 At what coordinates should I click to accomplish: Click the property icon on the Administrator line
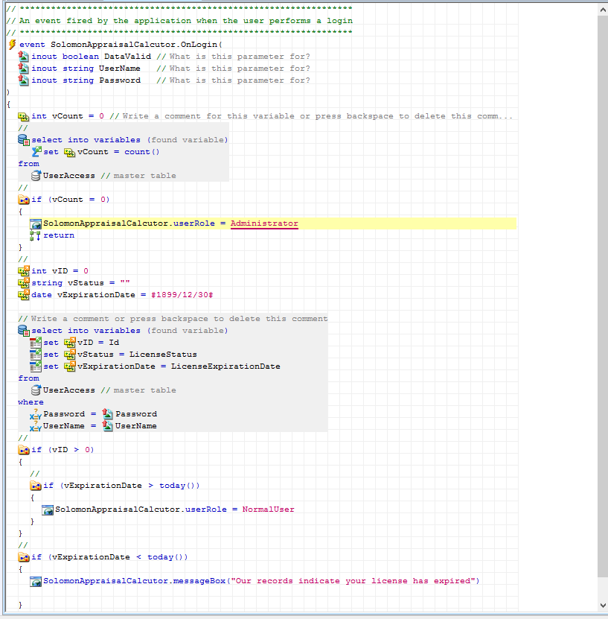click(x=36, y=223)
